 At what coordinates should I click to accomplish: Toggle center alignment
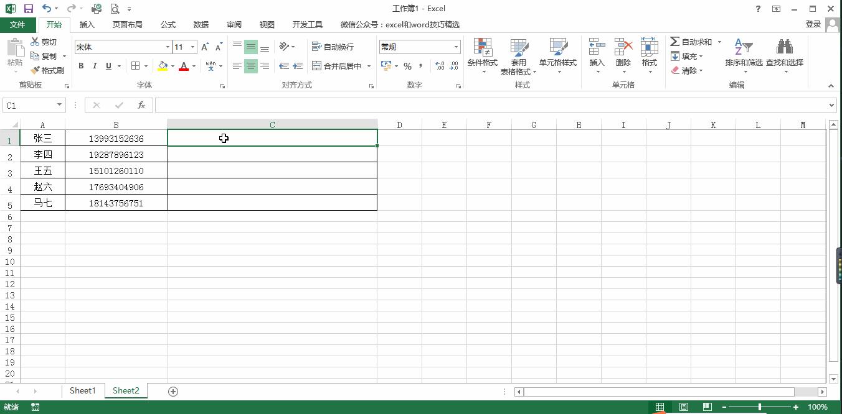point(250,66)
